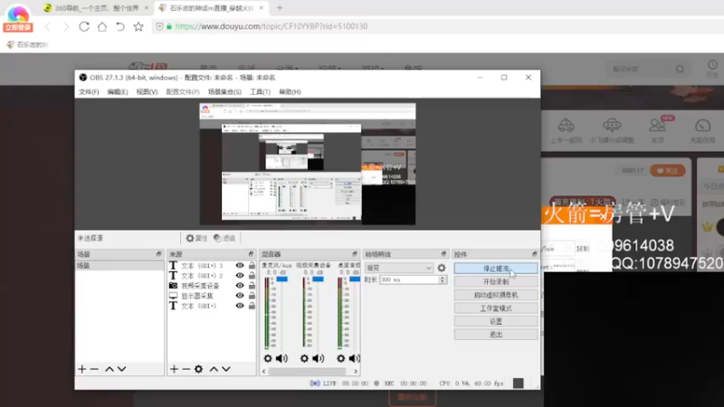
Task: Click the 退出 button in Controls
Action: point(496,335)
